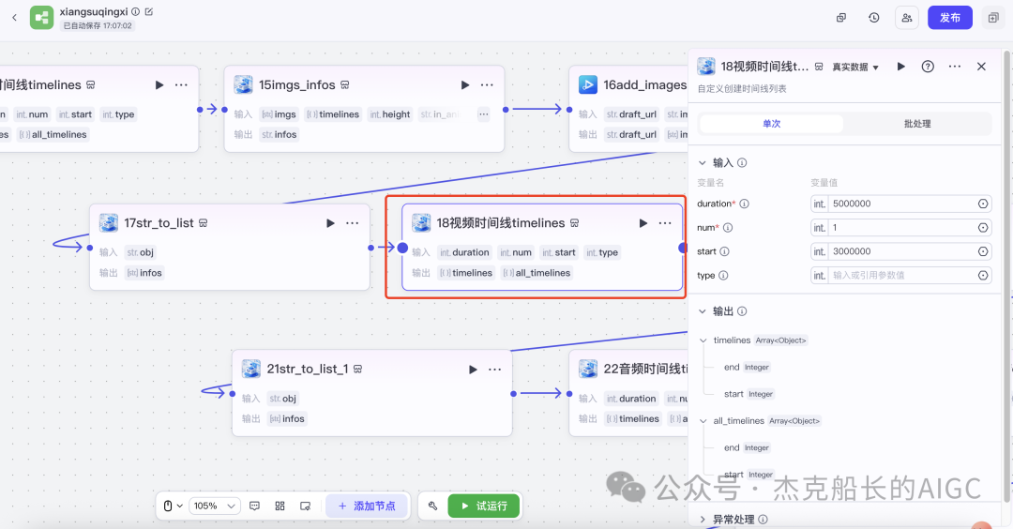Image resolution: width=1013 pixels, height=529 pixels.
Task: Open the run history clock icon
Action: tap(874, 18)
